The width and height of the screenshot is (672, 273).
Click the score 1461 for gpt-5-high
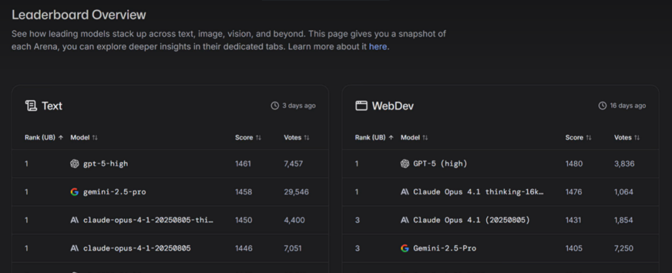(x=243, y=164)
